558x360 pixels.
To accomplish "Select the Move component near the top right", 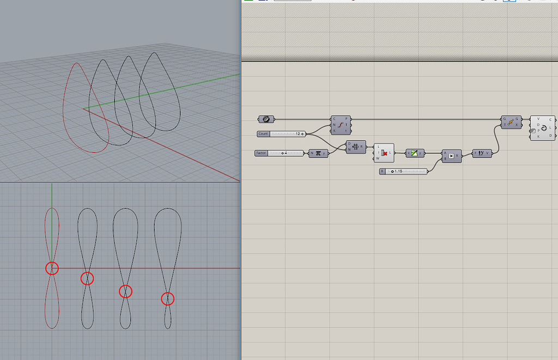I will [x=510, y=121].
